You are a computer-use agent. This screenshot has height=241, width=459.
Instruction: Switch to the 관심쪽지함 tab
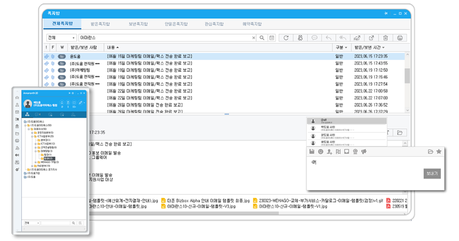[x=214, y=24]
